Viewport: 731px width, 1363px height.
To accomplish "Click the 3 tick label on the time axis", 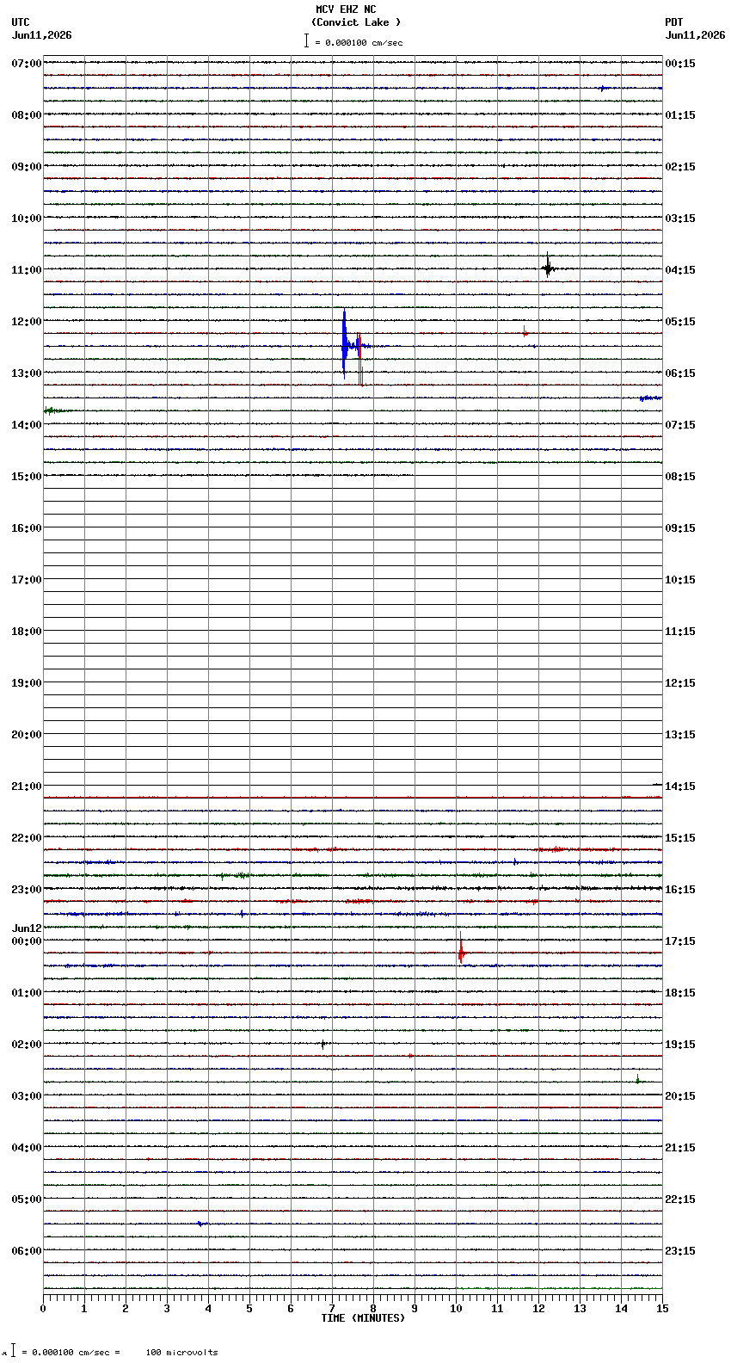I will pos(167,1309).
